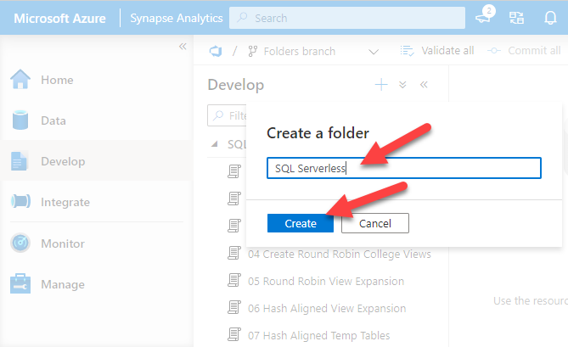The height and width of the screenshot is (347, 568).
Task: Open the Data hub
Action: click(x=53, y=120)
